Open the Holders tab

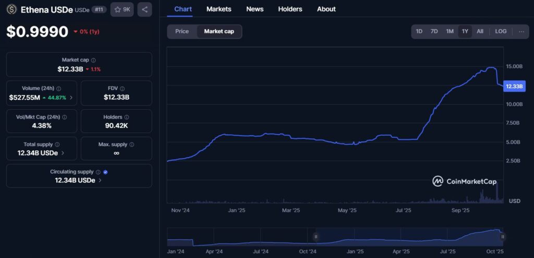(x=290, y=9)
